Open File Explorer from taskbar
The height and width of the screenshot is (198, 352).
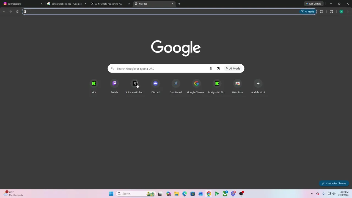click(x=177, y=194)
